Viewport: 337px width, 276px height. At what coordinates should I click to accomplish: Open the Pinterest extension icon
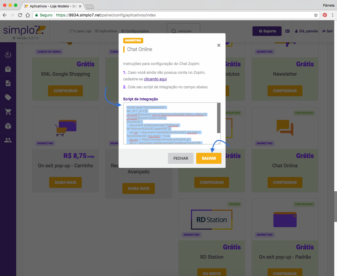coord(325,15)
